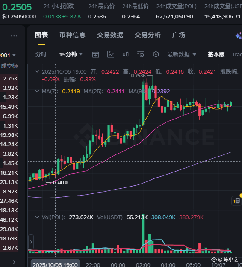Open the three-dots more options menu
The width and height of the screenshot is (242, 267).
(14, 36)
